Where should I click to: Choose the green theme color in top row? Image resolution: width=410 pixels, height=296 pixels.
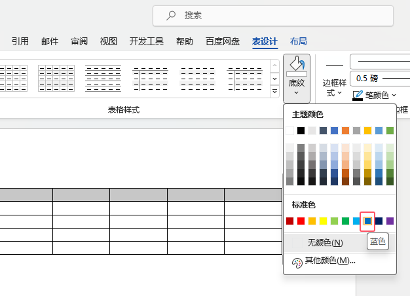pos(390,130)
